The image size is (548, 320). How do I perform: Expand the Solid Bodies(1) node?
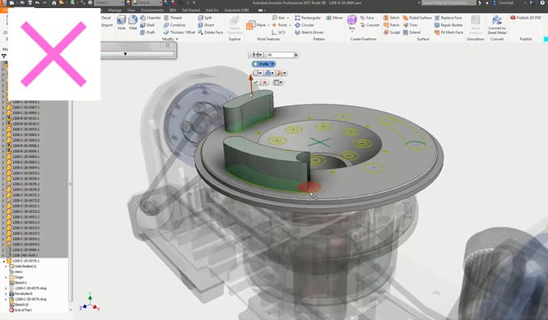6,267
